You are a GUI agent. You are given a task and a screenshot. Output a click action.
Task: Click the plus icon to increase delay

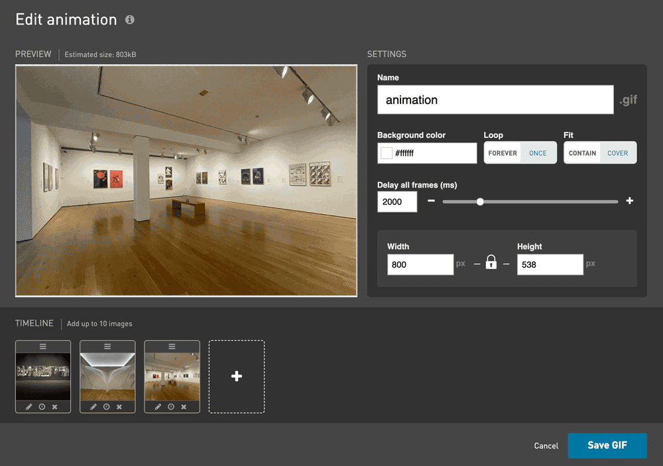(x=630, y=201)
